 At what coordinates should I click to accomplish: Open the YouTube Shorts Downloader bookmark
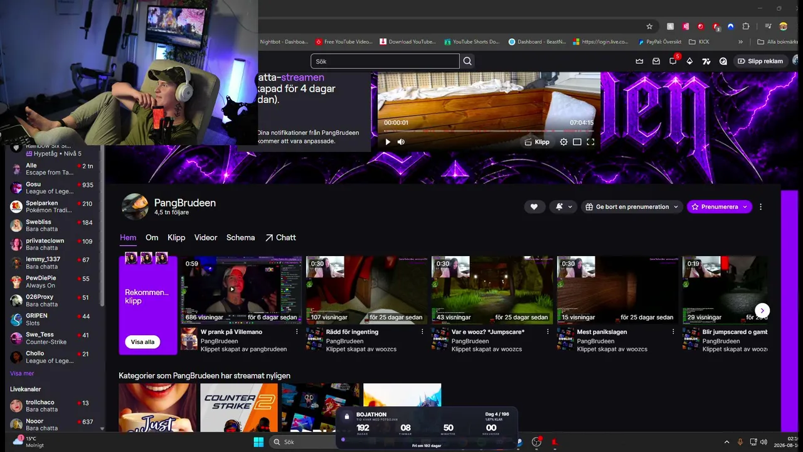[472, 42]
